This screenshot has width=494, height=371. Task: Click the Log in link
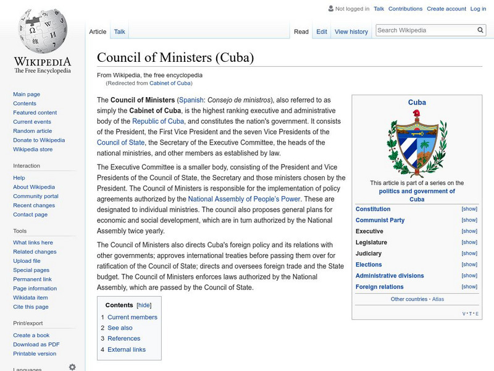coord(478,9)
